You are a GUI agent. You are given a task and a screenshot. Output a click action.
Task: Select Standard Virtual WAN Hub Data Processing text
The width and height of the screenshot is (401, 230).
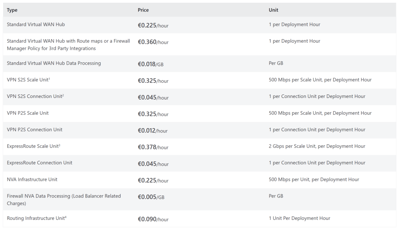pyautogui.click(x=54, y=63)
